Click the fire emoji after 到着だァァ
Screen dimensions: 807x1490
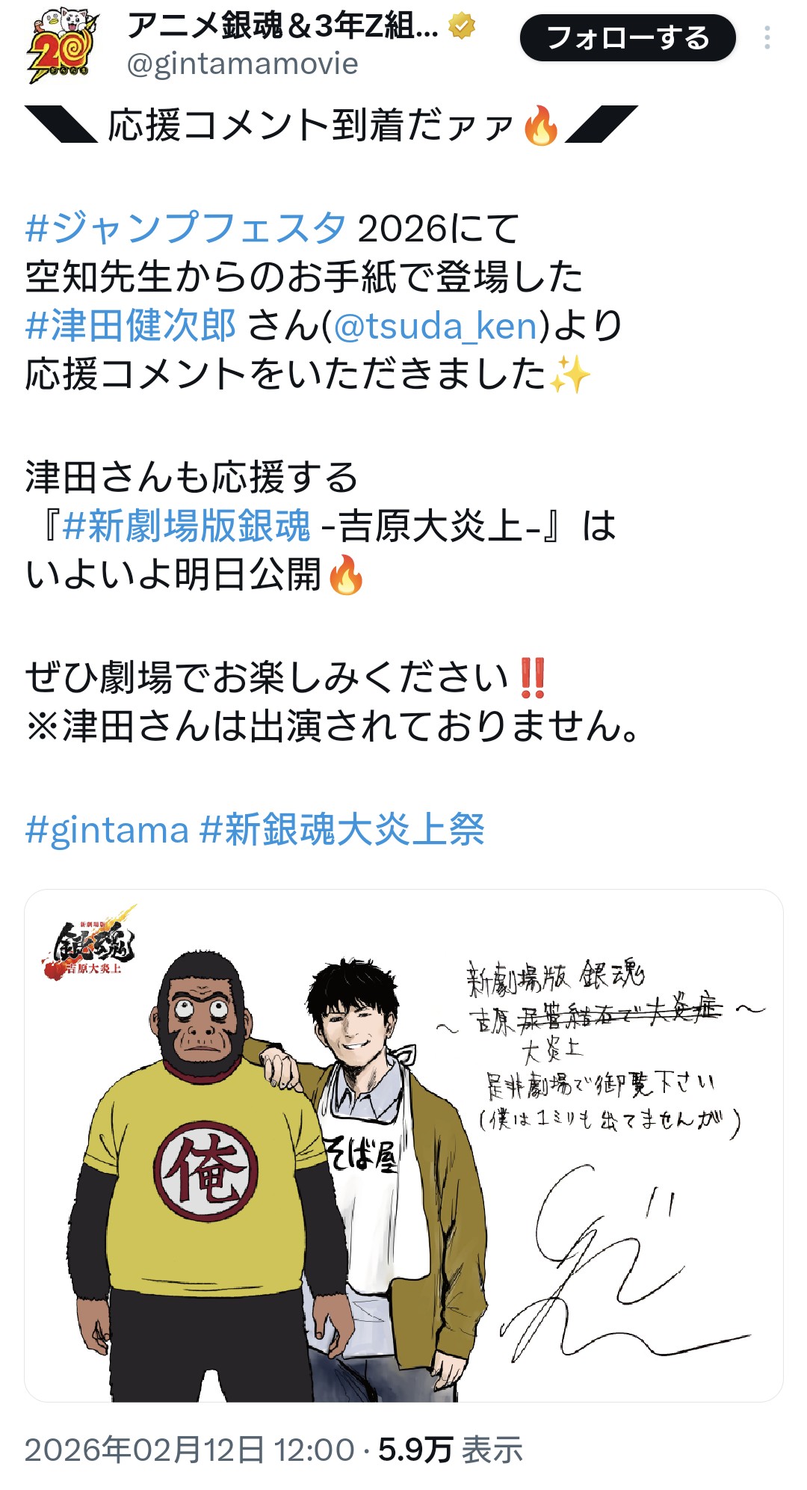pyautogui.click(x=541, y=125)
